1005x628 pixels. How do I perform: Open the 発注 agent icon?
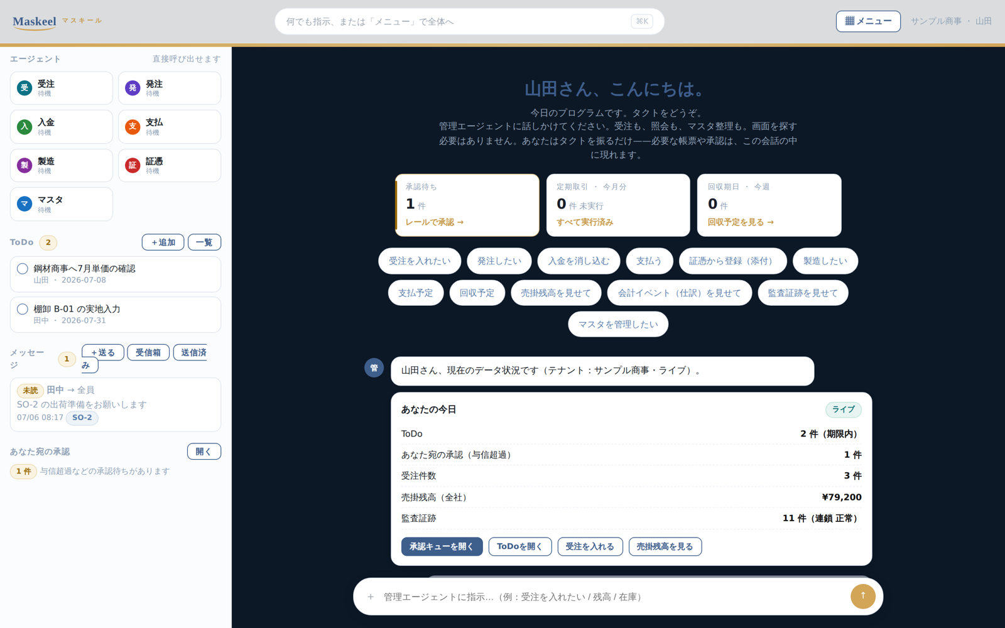pos(133,88)
